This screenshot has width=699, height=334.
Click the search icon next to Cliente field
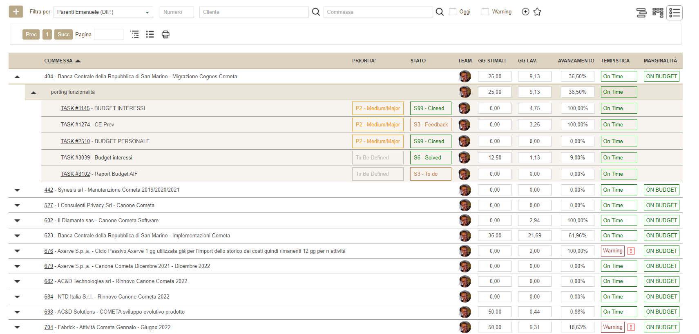[316, 12]
